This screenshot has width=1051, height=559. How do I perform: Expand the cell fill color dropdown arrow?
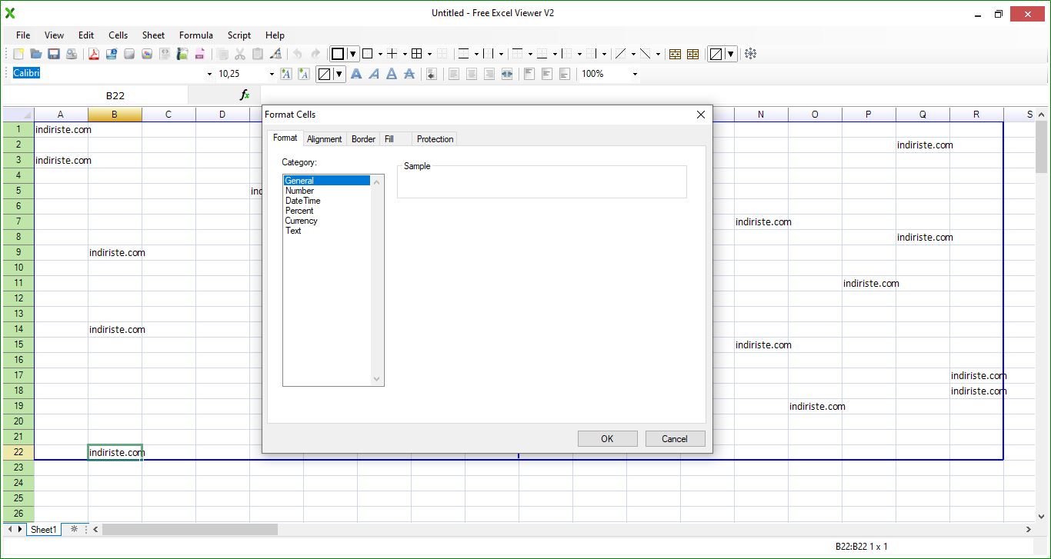(730, 54)
